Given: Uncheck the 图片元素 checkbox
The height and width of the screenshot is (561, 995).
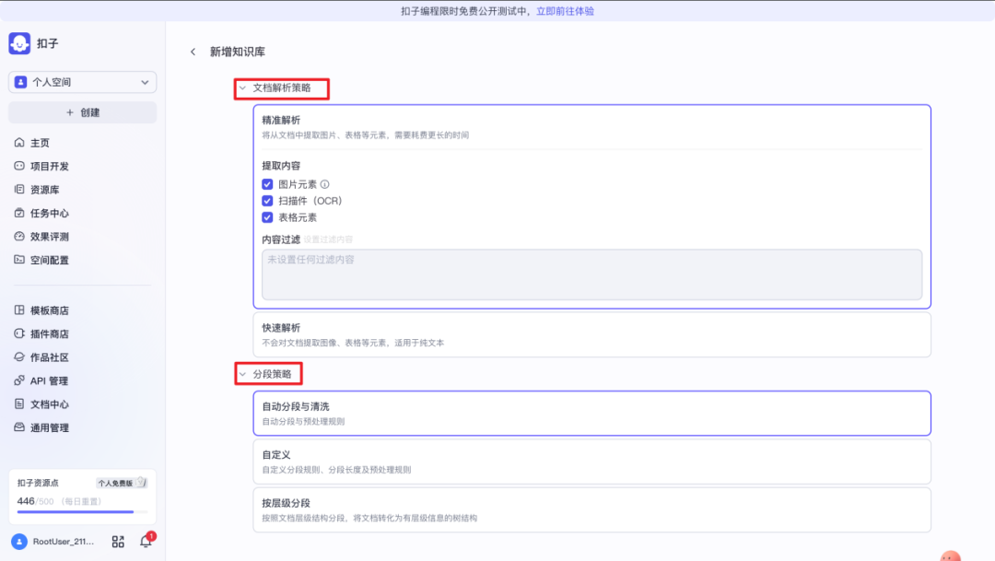Looking at the screenshot, I should [x=267, y=184].
